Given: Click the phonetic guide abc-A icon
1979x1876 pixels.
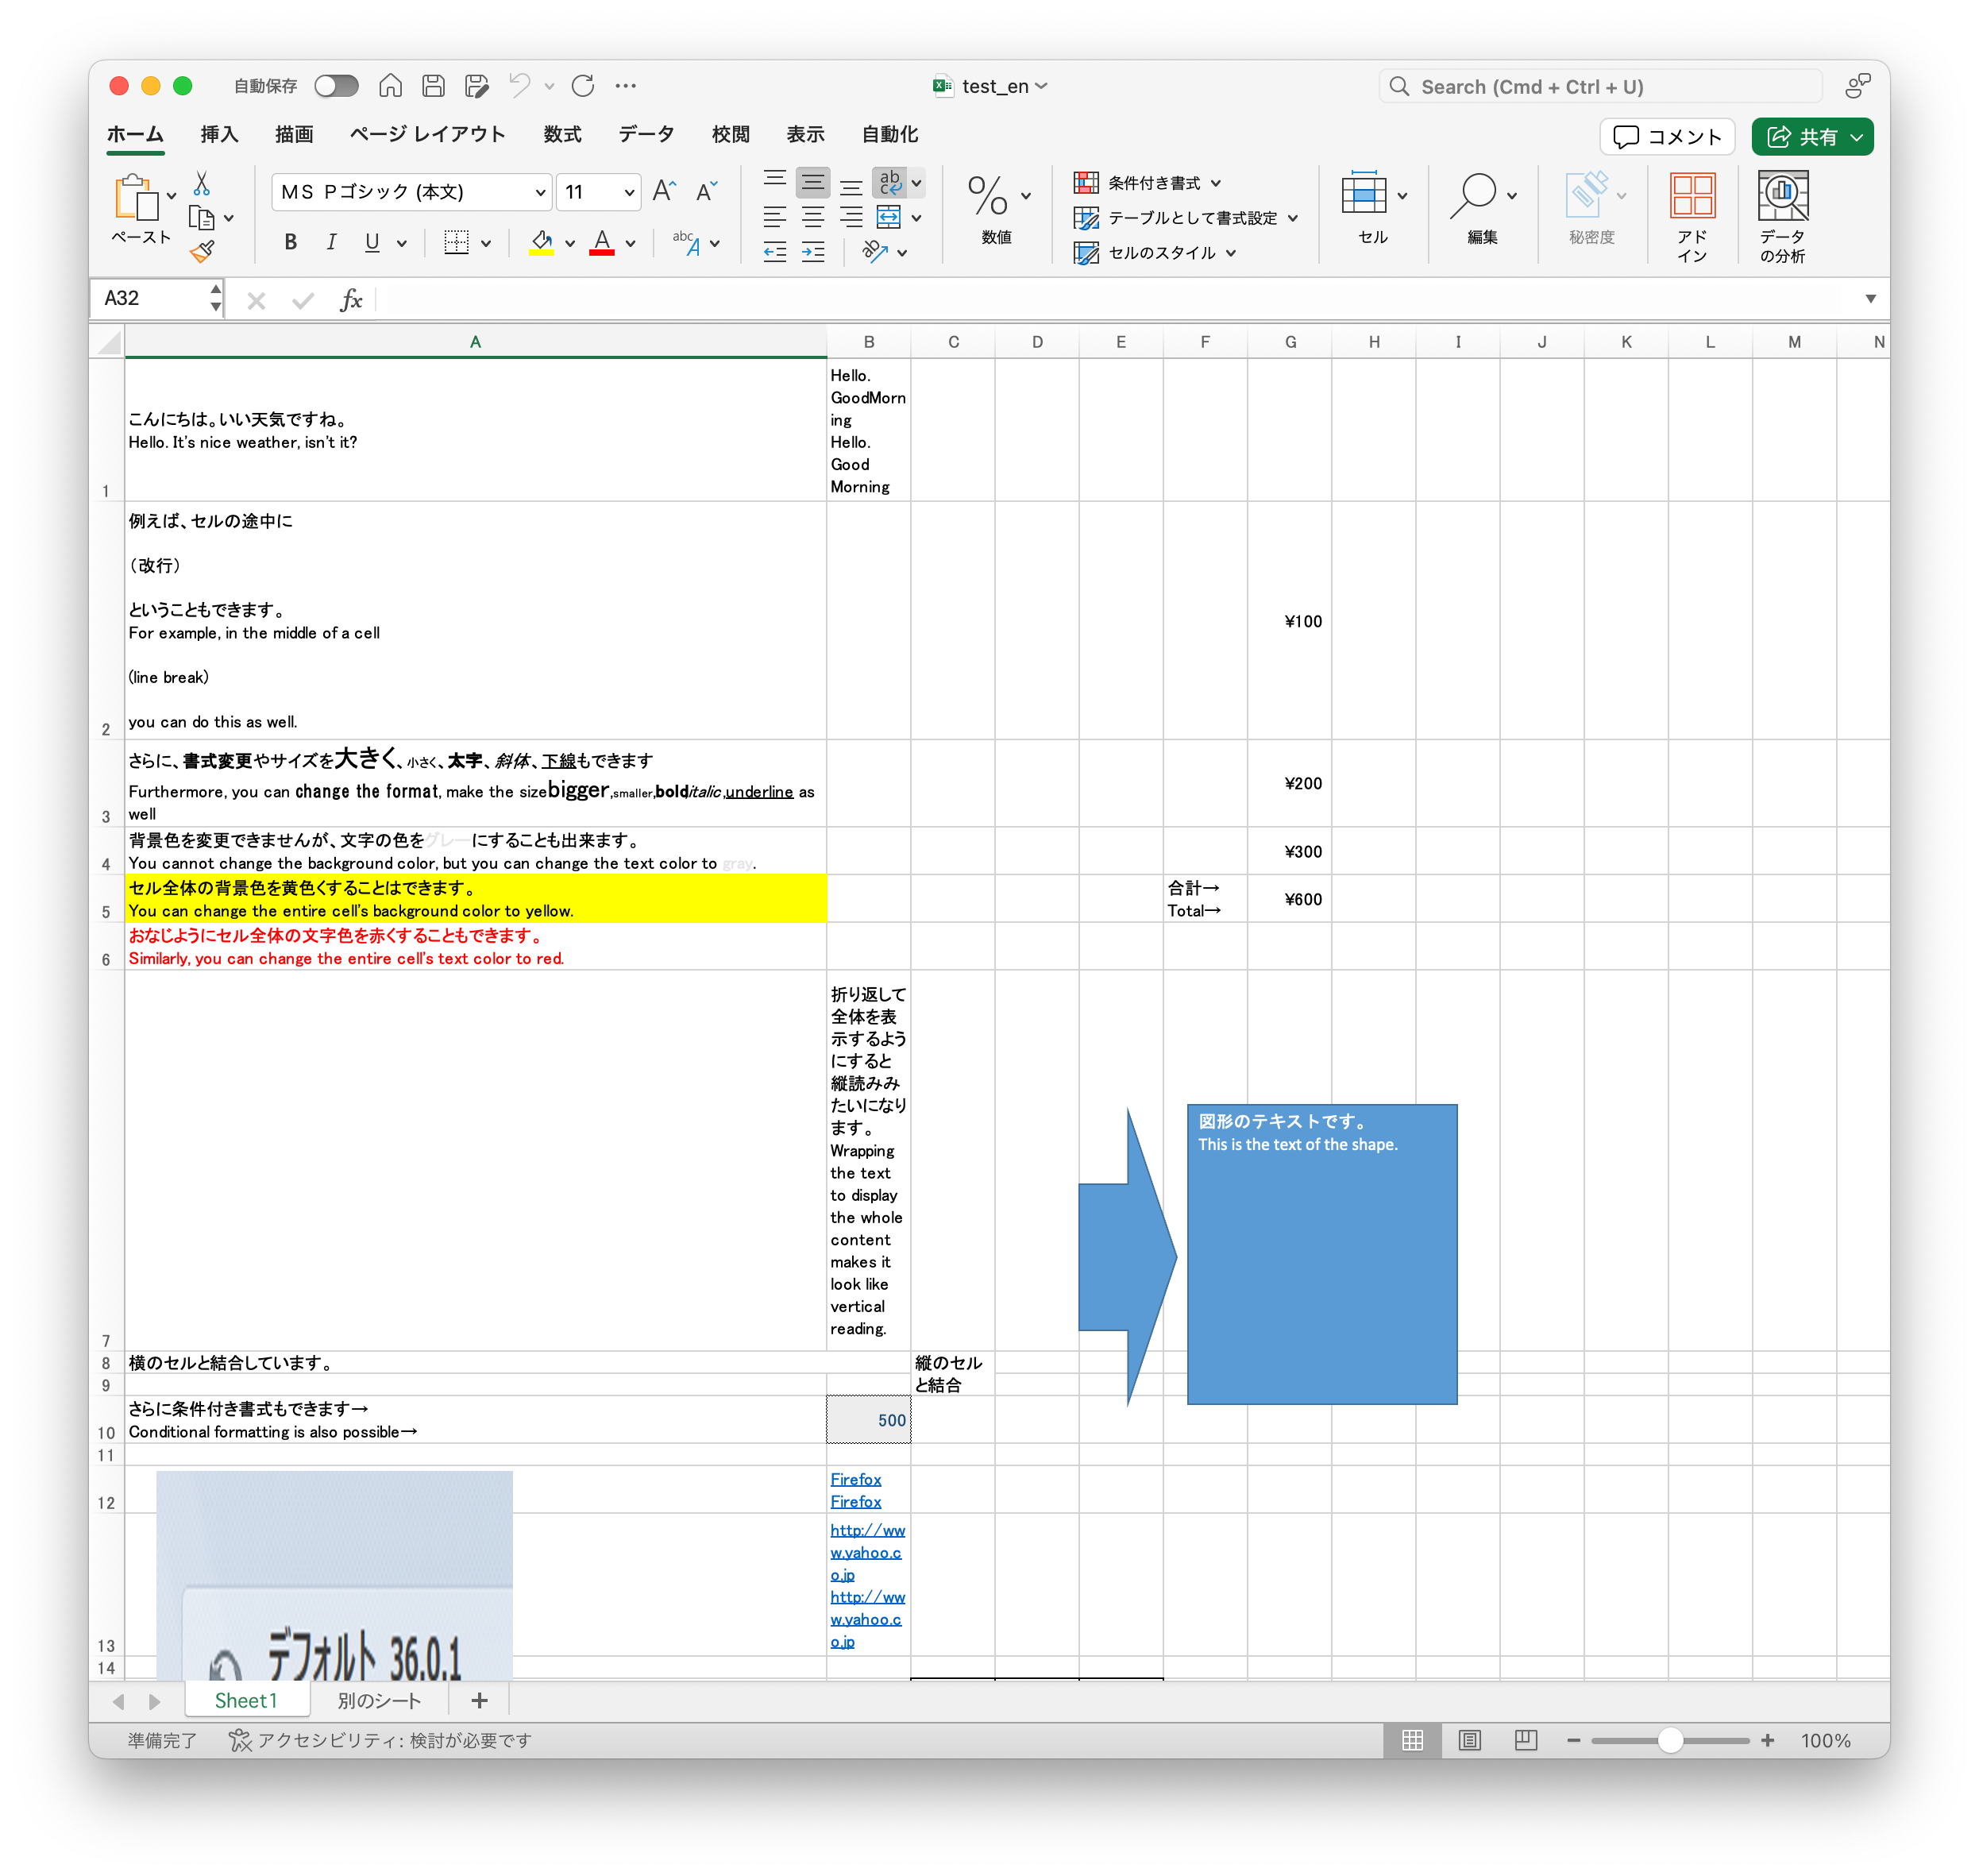Looking at the screenshot, I should [686, 242].
